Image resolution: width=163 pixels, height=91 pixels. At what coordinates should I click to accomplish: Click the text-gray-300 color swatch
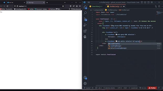[116, 35]
